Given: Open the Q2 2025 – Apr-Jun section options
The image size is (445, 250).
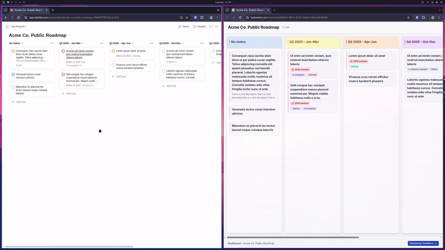Looking at the screenshot, I should coord(152,43).
